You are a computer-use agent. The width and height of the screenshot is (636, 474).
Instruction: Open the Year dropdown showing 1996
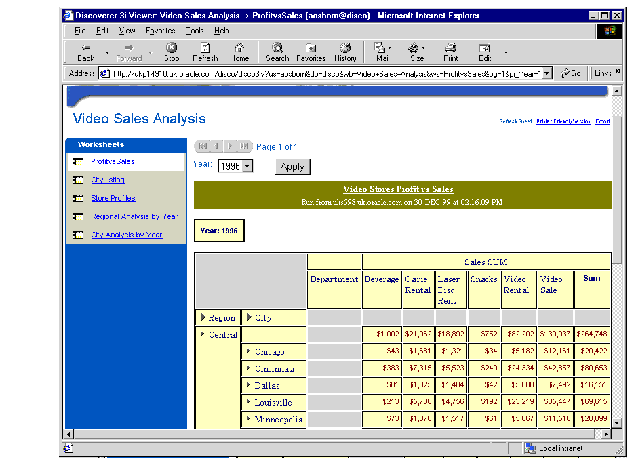[247, 166]
